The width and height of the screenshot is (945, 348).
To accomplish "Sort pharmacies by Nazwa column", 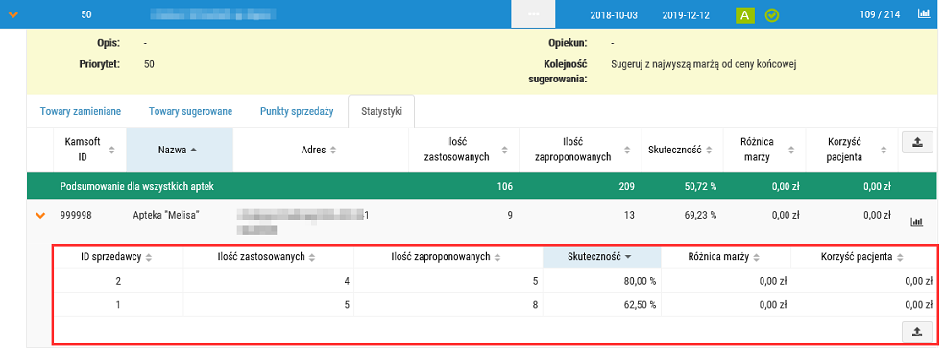I will [x=179, y=150].
